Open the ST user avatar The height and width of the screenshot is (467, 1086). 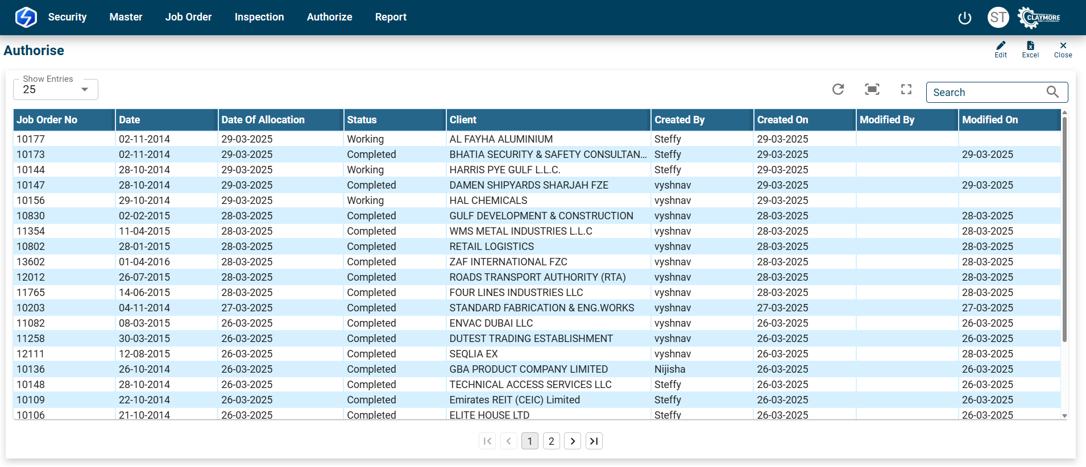[x=998, y=18]
